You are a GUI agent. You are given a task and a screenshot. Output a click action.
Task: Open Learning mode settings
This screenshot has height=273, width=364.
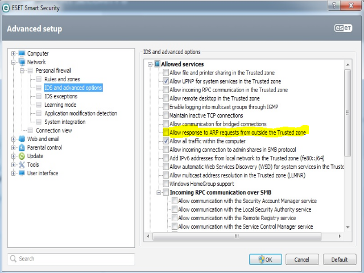[60, 105]
